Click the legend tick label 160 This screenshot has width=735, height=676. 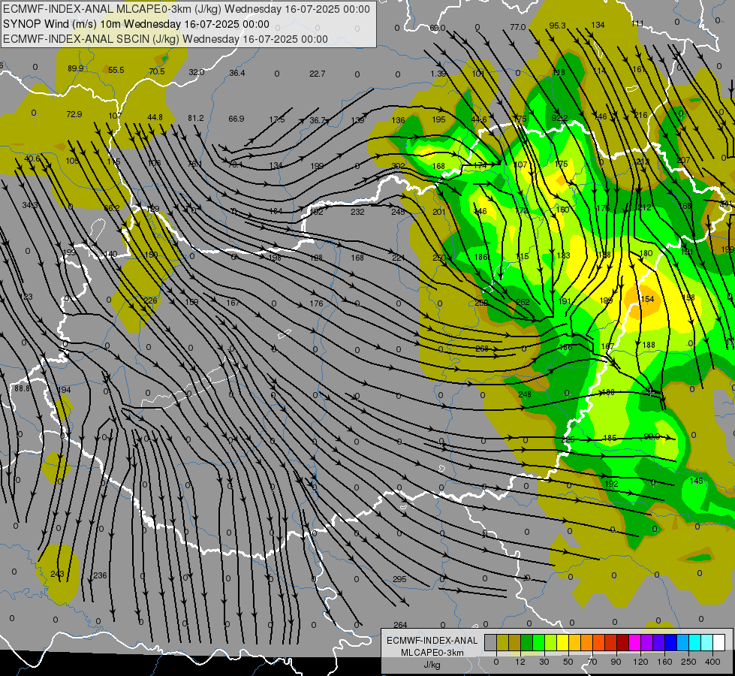coord(664,662)
